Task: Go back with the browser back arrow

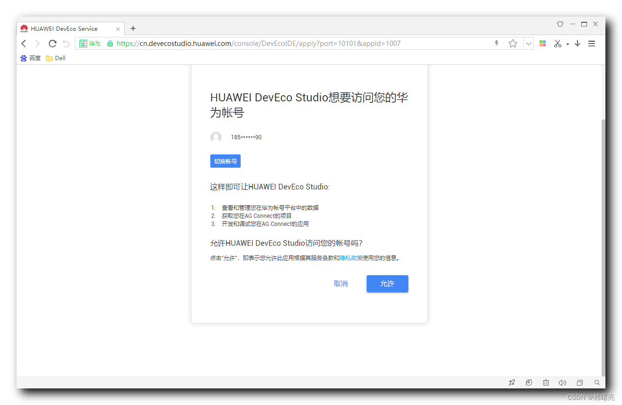Action: click(x=24, y=44)
